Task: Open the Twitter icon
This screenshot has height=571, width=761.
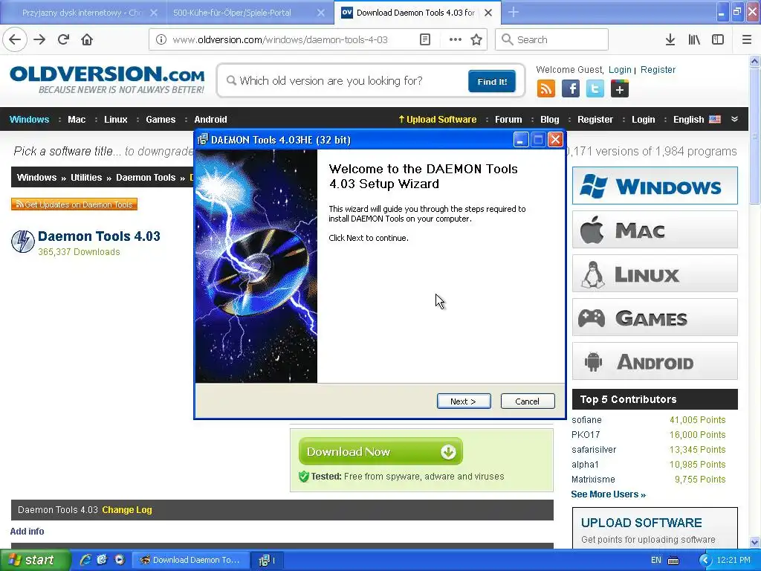Action: tap(595, 89)
